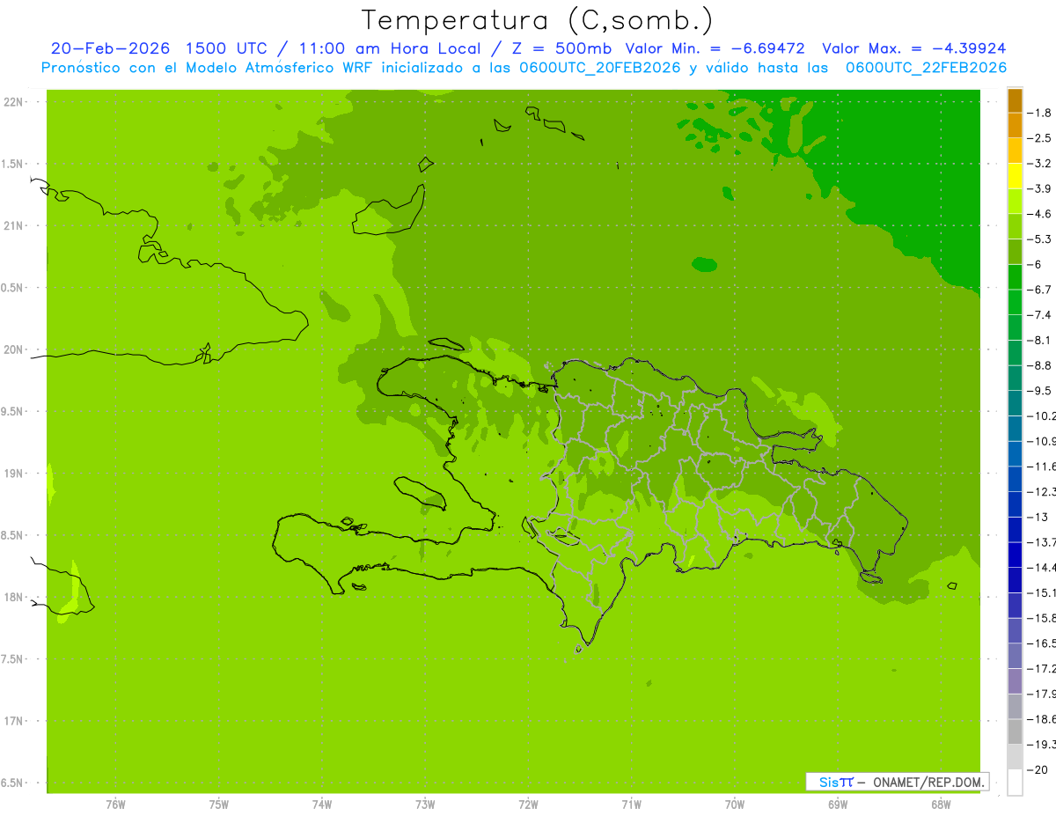
Task: Click the 68W longitude label
Action: pos(941,805)
